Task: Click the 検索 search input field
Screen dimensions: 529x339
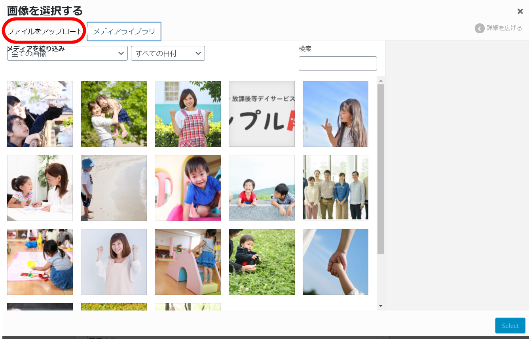Action: [337, 63]
